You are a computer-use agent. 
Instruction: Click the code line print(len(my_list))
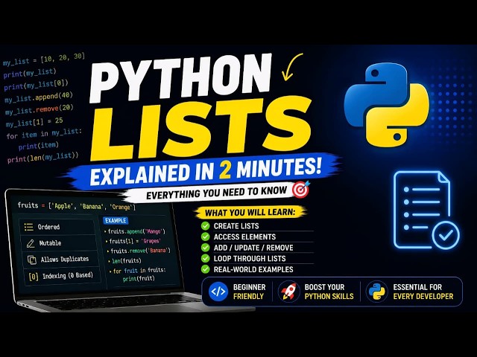(x=43, y=158)
